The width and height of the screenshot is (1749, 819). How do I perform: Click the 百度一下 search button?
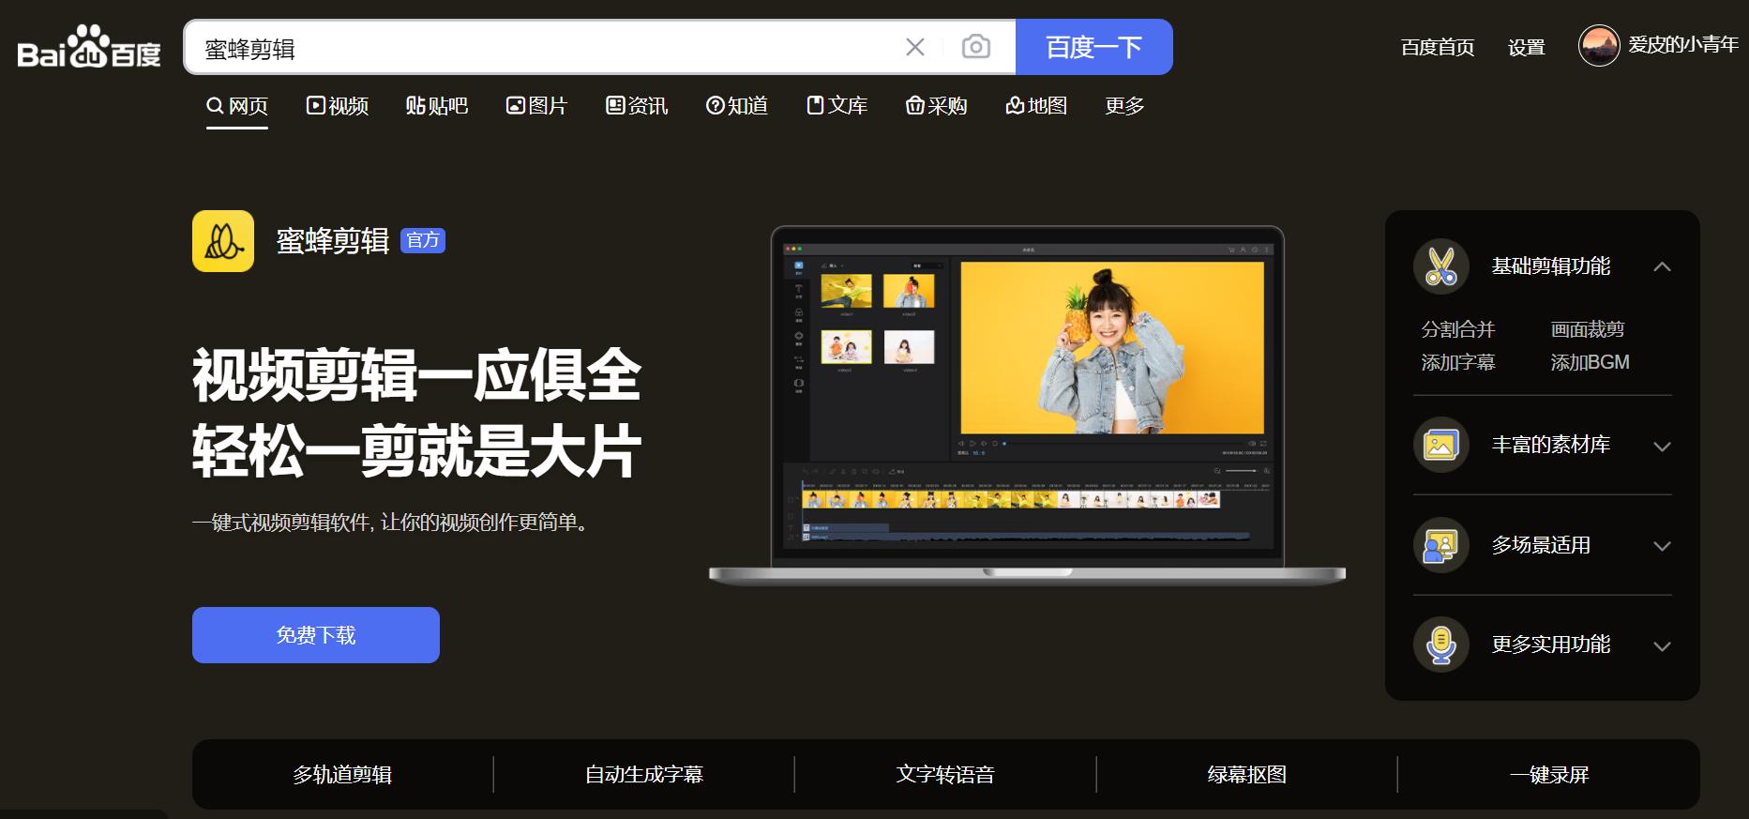click(x=1094, y=47)
